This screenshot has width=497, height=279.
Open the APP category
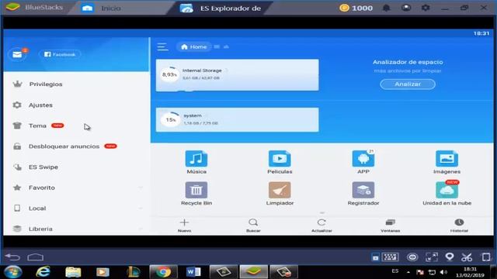(363, 162)
